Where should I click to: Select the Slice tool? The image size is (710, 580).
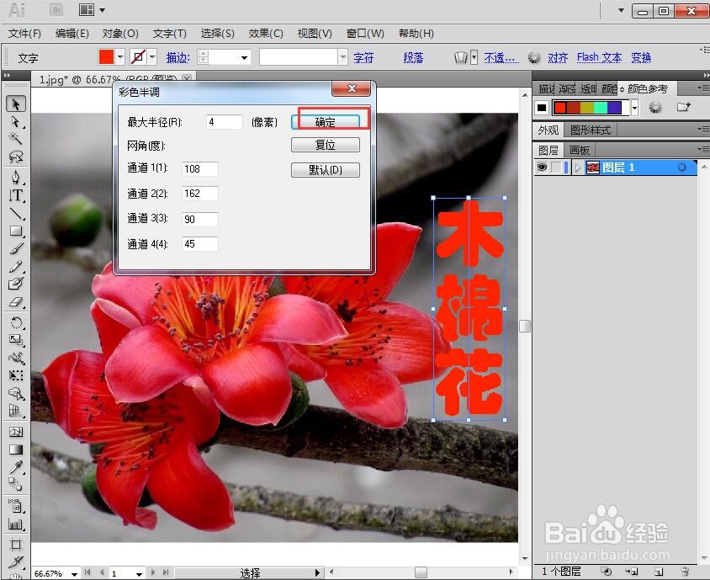pos(16,561)
